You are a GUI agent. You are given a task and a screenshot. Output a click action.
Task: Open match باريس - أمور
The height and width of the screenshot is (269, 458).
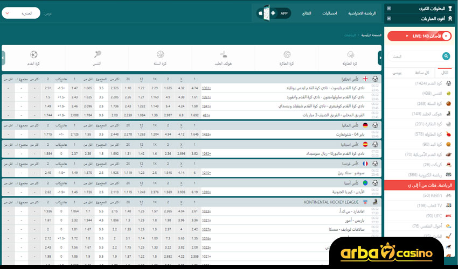(355, 220)
